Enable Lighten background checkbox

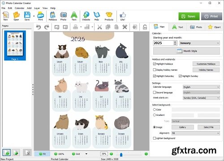point(155,138)
